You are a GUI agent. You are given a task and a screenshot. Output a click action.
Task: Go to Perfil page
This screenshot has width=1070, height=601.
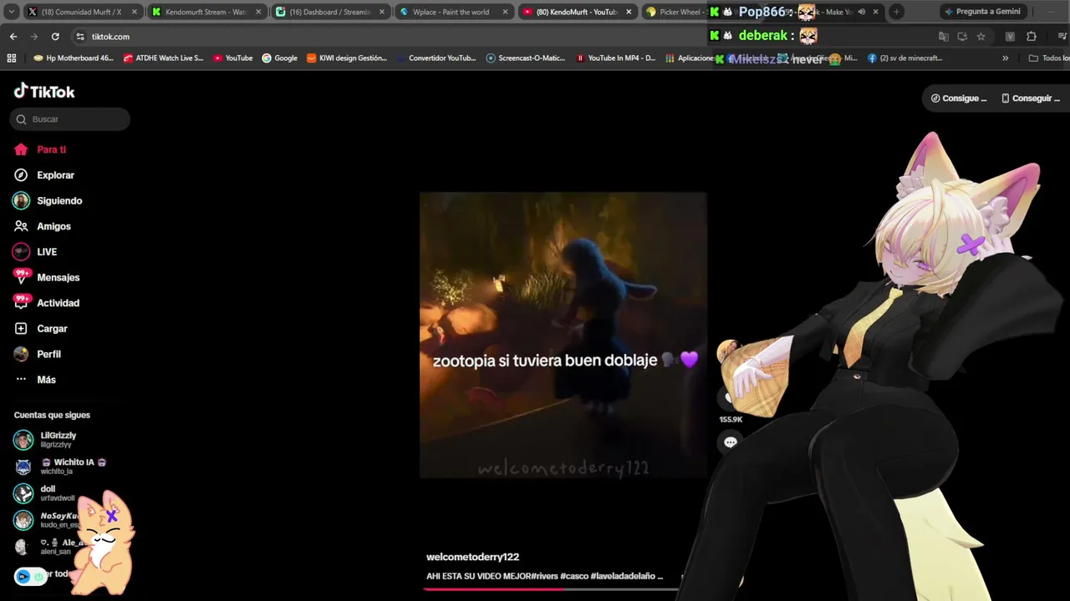coord(48,354)
